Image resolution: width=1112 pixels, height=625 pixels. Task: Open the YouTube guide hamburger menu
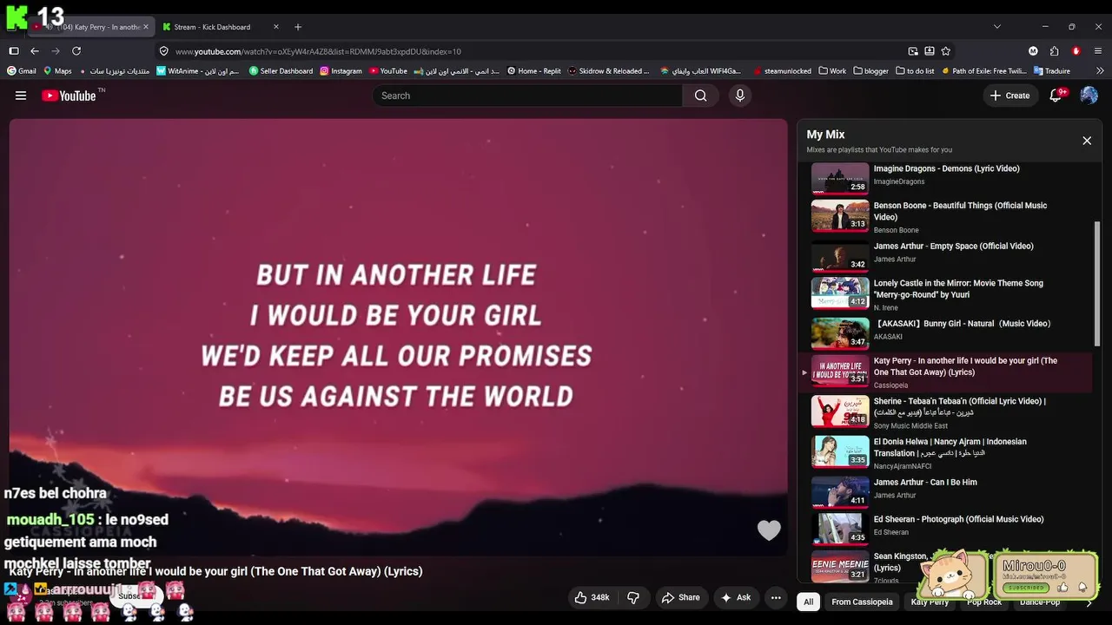[x=21, y=95]
